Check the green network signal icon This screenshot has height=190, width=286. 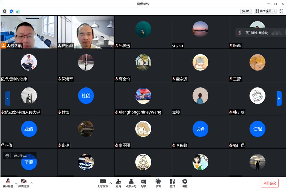pyautogui.click(x=18, y=11)
